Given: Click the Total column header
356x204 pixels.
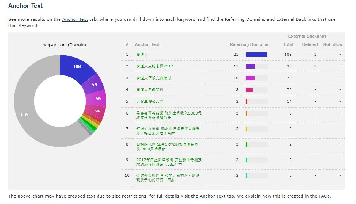Looking at the screenshot, I should (x=288, y=44).
